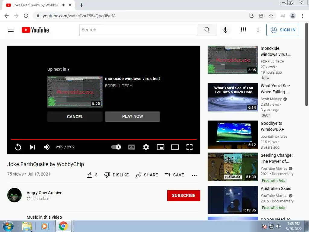The image size is (309, 232).
Task: SAVE the video to a playlist
Action: 174,175
